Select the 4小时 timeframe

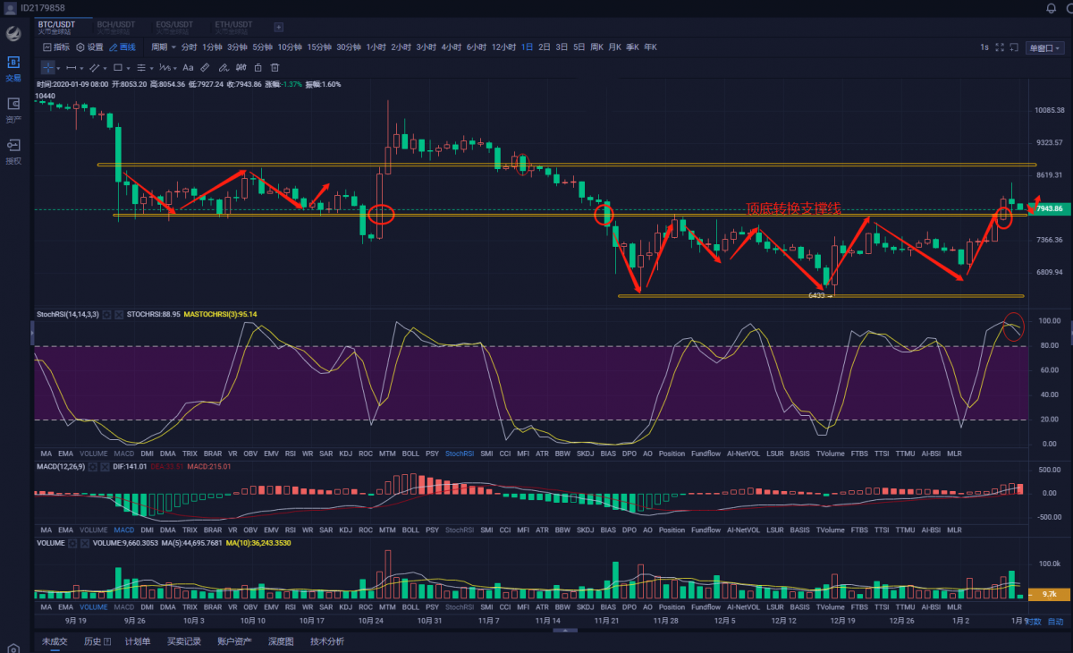(451, 47)
